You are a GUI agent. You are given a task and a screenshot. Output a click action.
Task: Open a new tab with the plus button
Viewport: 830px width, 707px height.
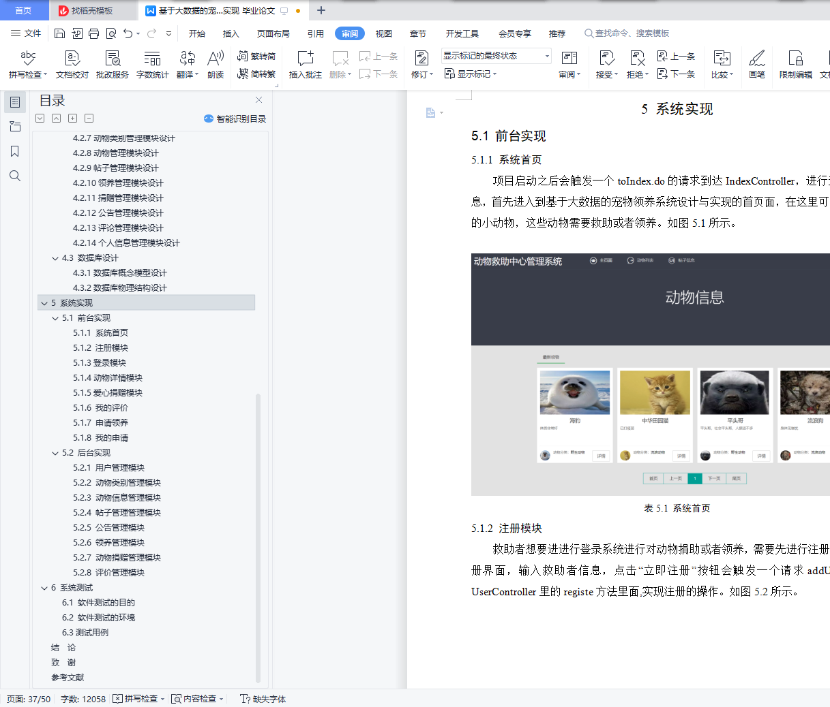click(321, 10)
